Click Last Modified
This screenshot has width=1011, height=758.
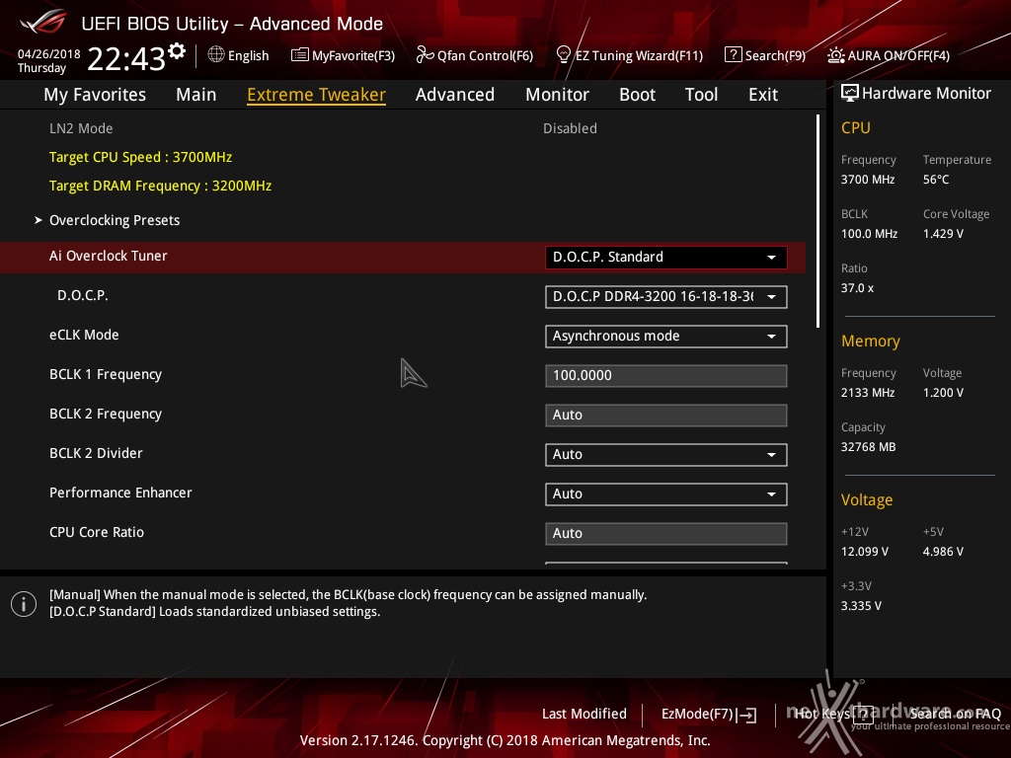tap(583, 714)
